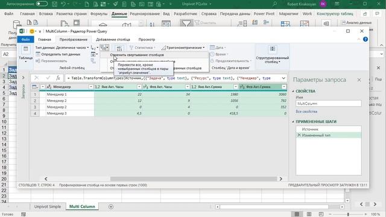Click the right scroll arrow of the preview grid
Screen dimensions: 386x217
(281, 178)
